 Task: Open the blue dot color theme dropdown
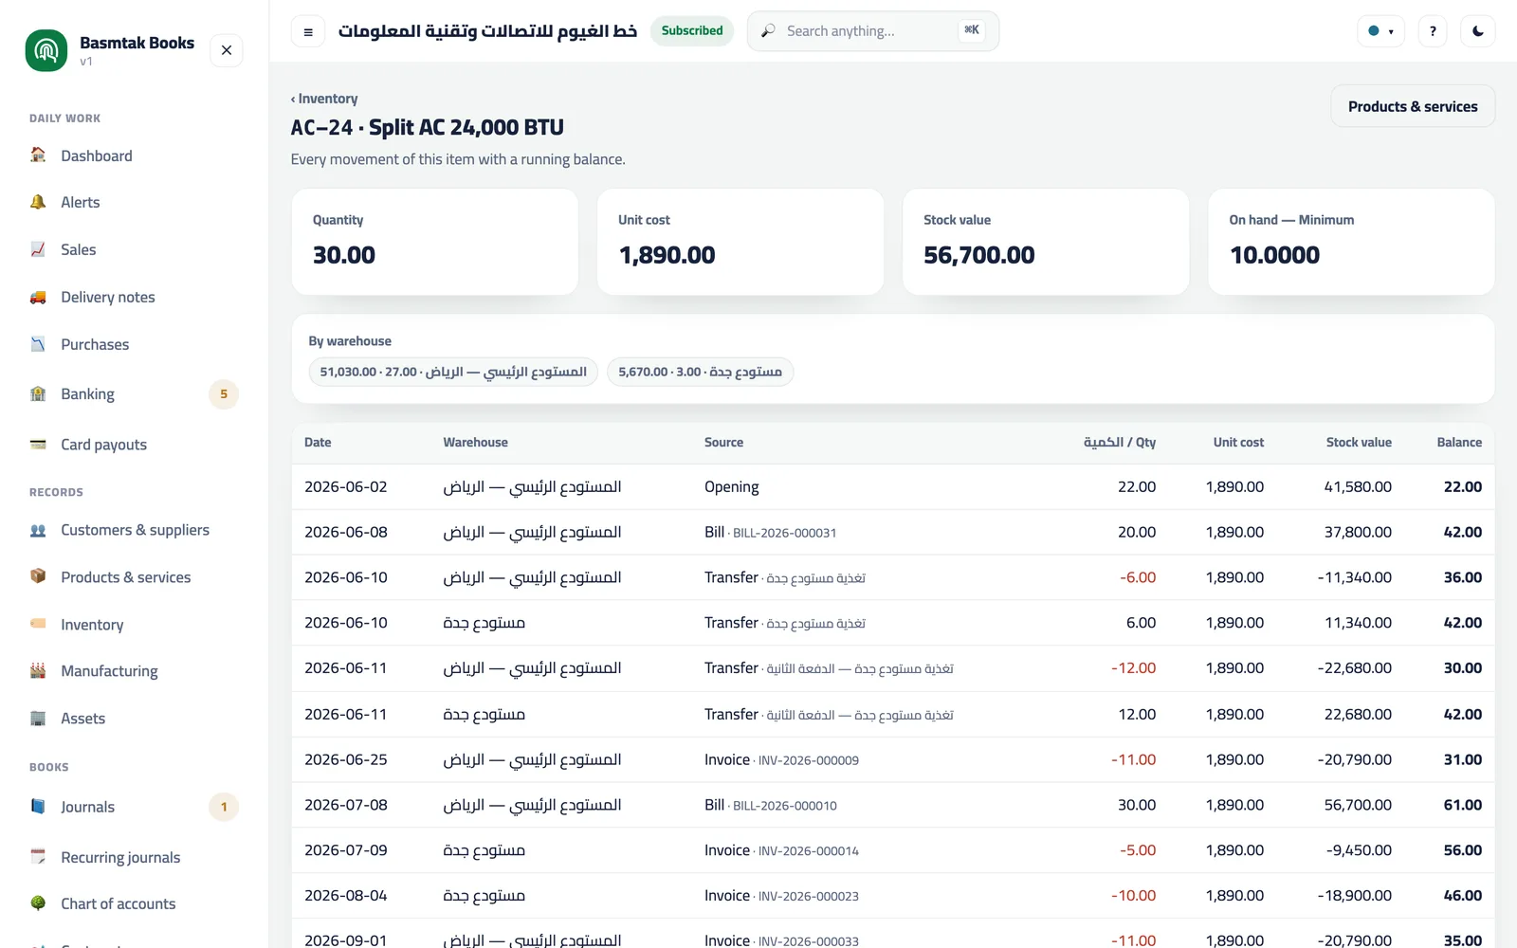tap(1380, 31)
